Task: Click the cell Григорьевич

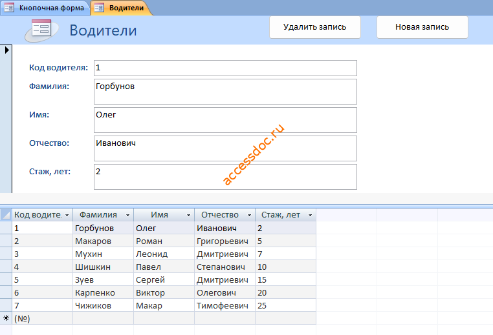Action: [x=225, y=241]
